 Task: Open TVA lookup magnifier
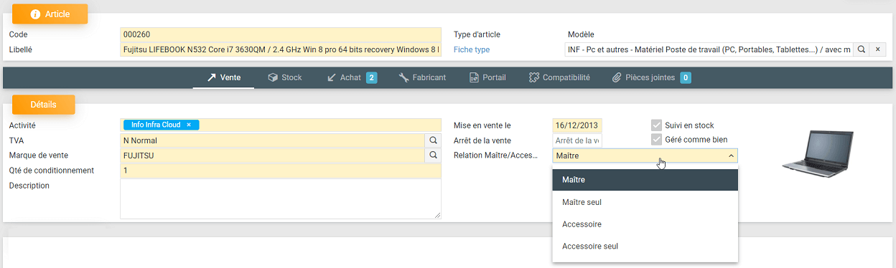(x=433, y=140)
